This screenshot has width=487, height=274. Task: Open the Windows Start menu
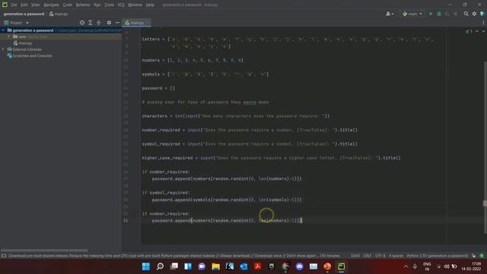point(145,266)
